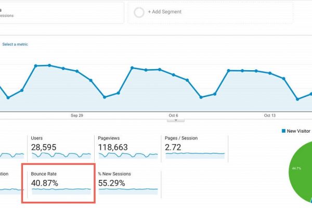
Task: Click the data point directly above Oct 6
Action: [x=174, y=75]
